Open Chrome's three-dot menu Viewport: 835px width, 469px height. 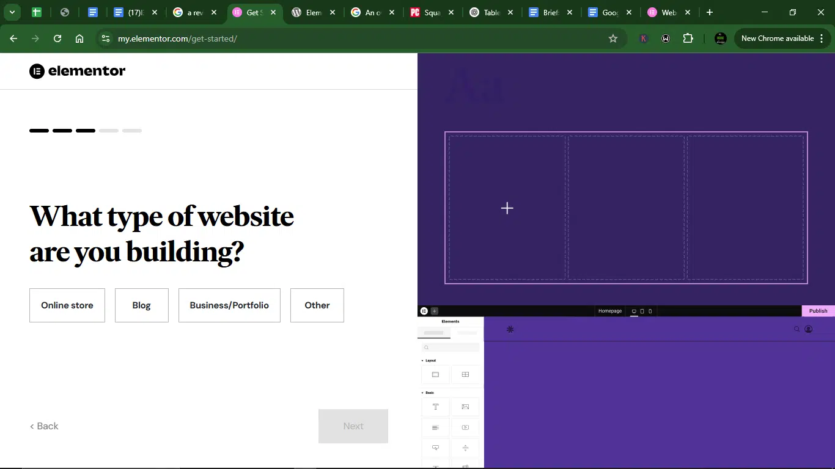822,38
